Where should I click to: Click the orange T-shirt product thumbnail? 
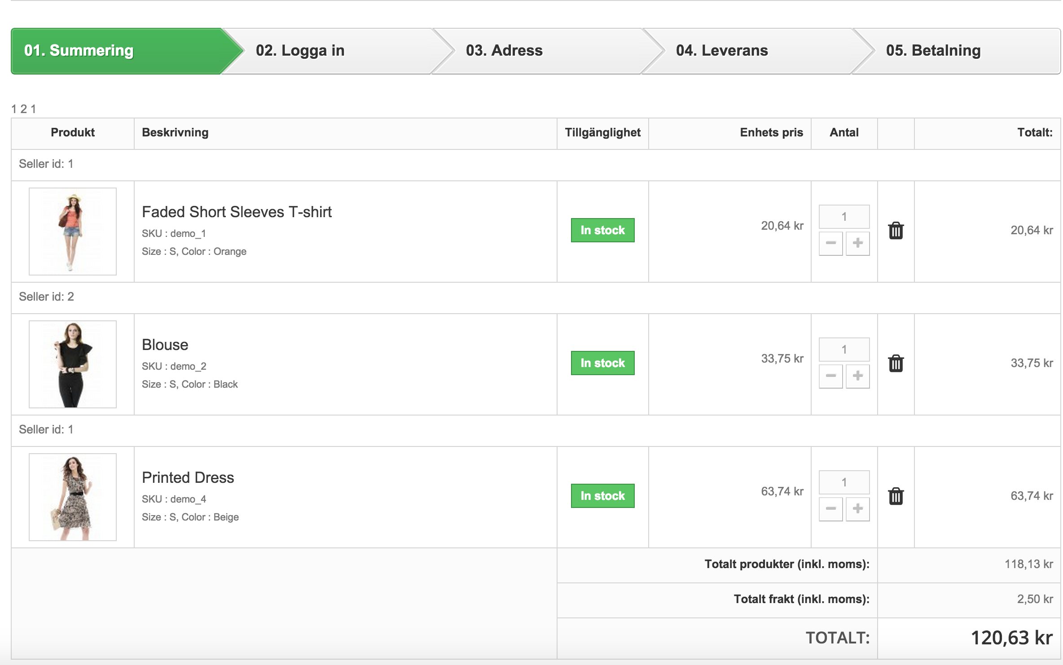tap(73, 232)
